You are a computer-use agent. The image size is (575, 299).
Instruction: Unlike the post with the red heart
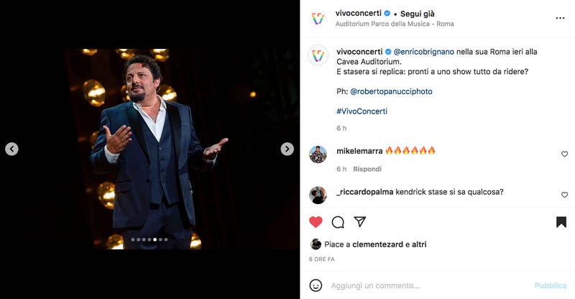pyautogui.click(x=316, y=222)
